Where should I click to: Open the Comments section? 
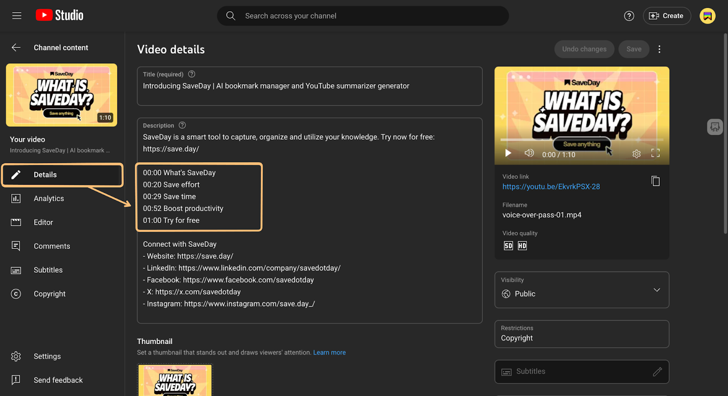(x=52, y=246)
